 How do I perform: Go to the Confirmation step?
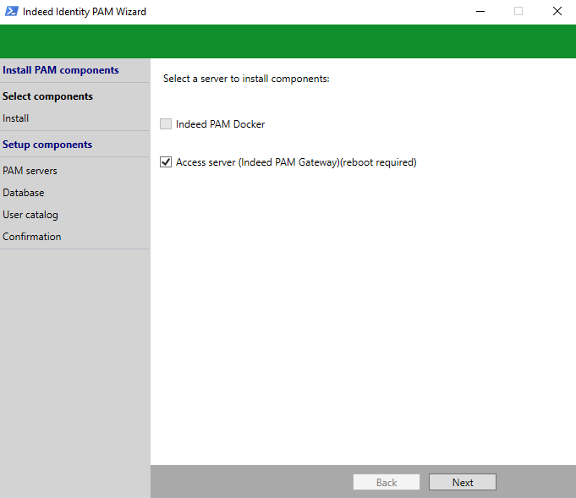point(32,237)
